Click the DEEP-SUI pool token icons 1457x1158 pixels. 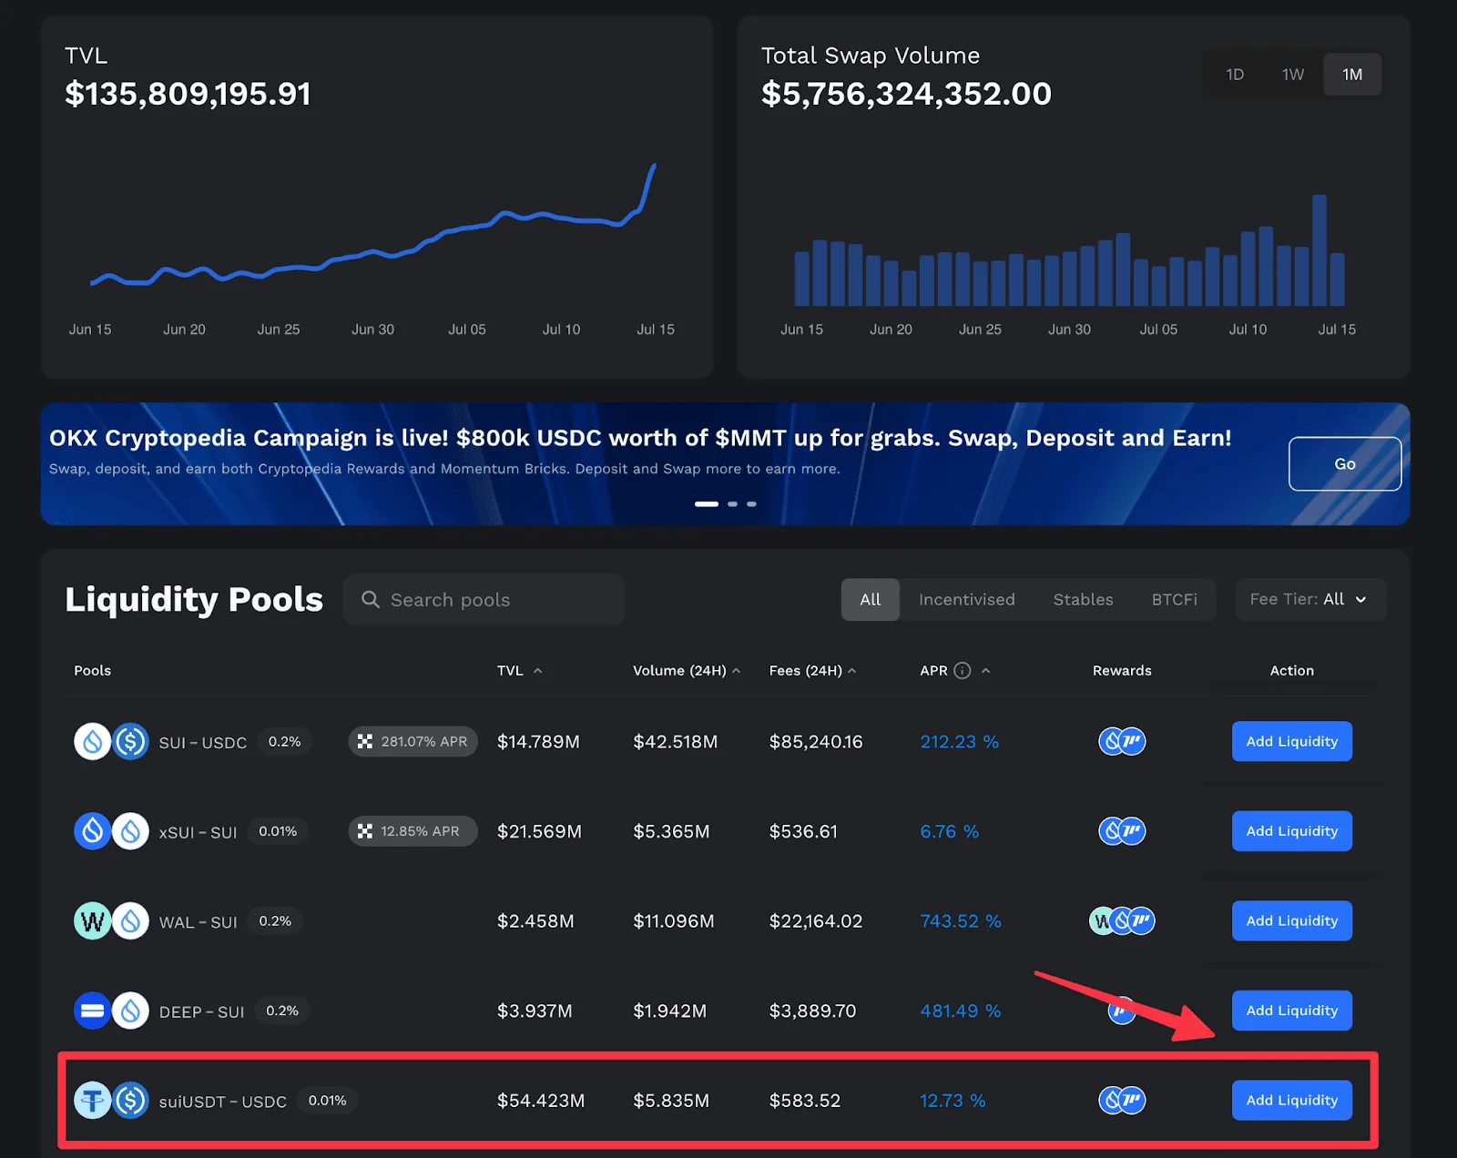[111, 1011]
